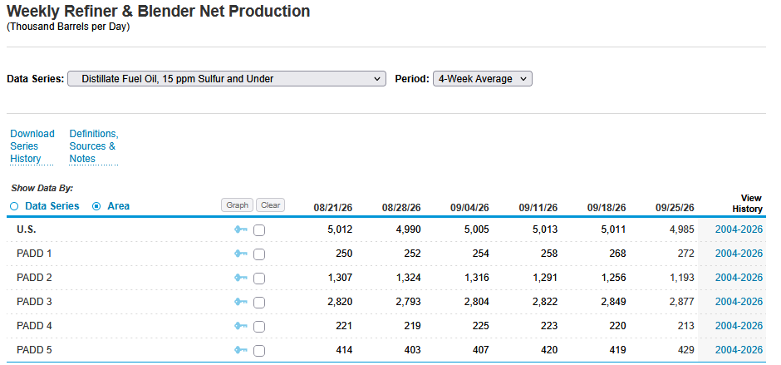This screenshot has height=365, width=781.
Task: Click the Thousand Barrels per Day subtitle
Action: coord(68,27)
